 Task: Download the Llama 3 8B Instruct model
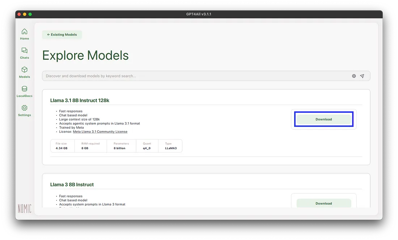click(x=323, y=203)
